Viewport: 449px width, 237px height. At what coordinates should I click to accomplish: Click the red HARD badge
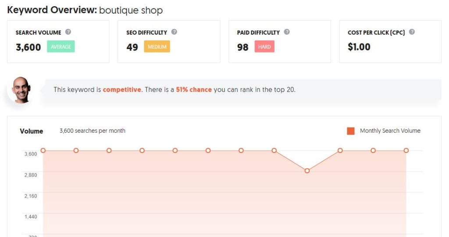pyautogui.click(x=264, y=47)
